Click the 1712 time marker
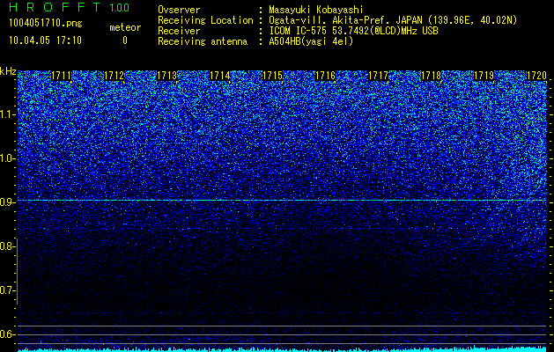This screenshot has height=352, width=554. 114,76
